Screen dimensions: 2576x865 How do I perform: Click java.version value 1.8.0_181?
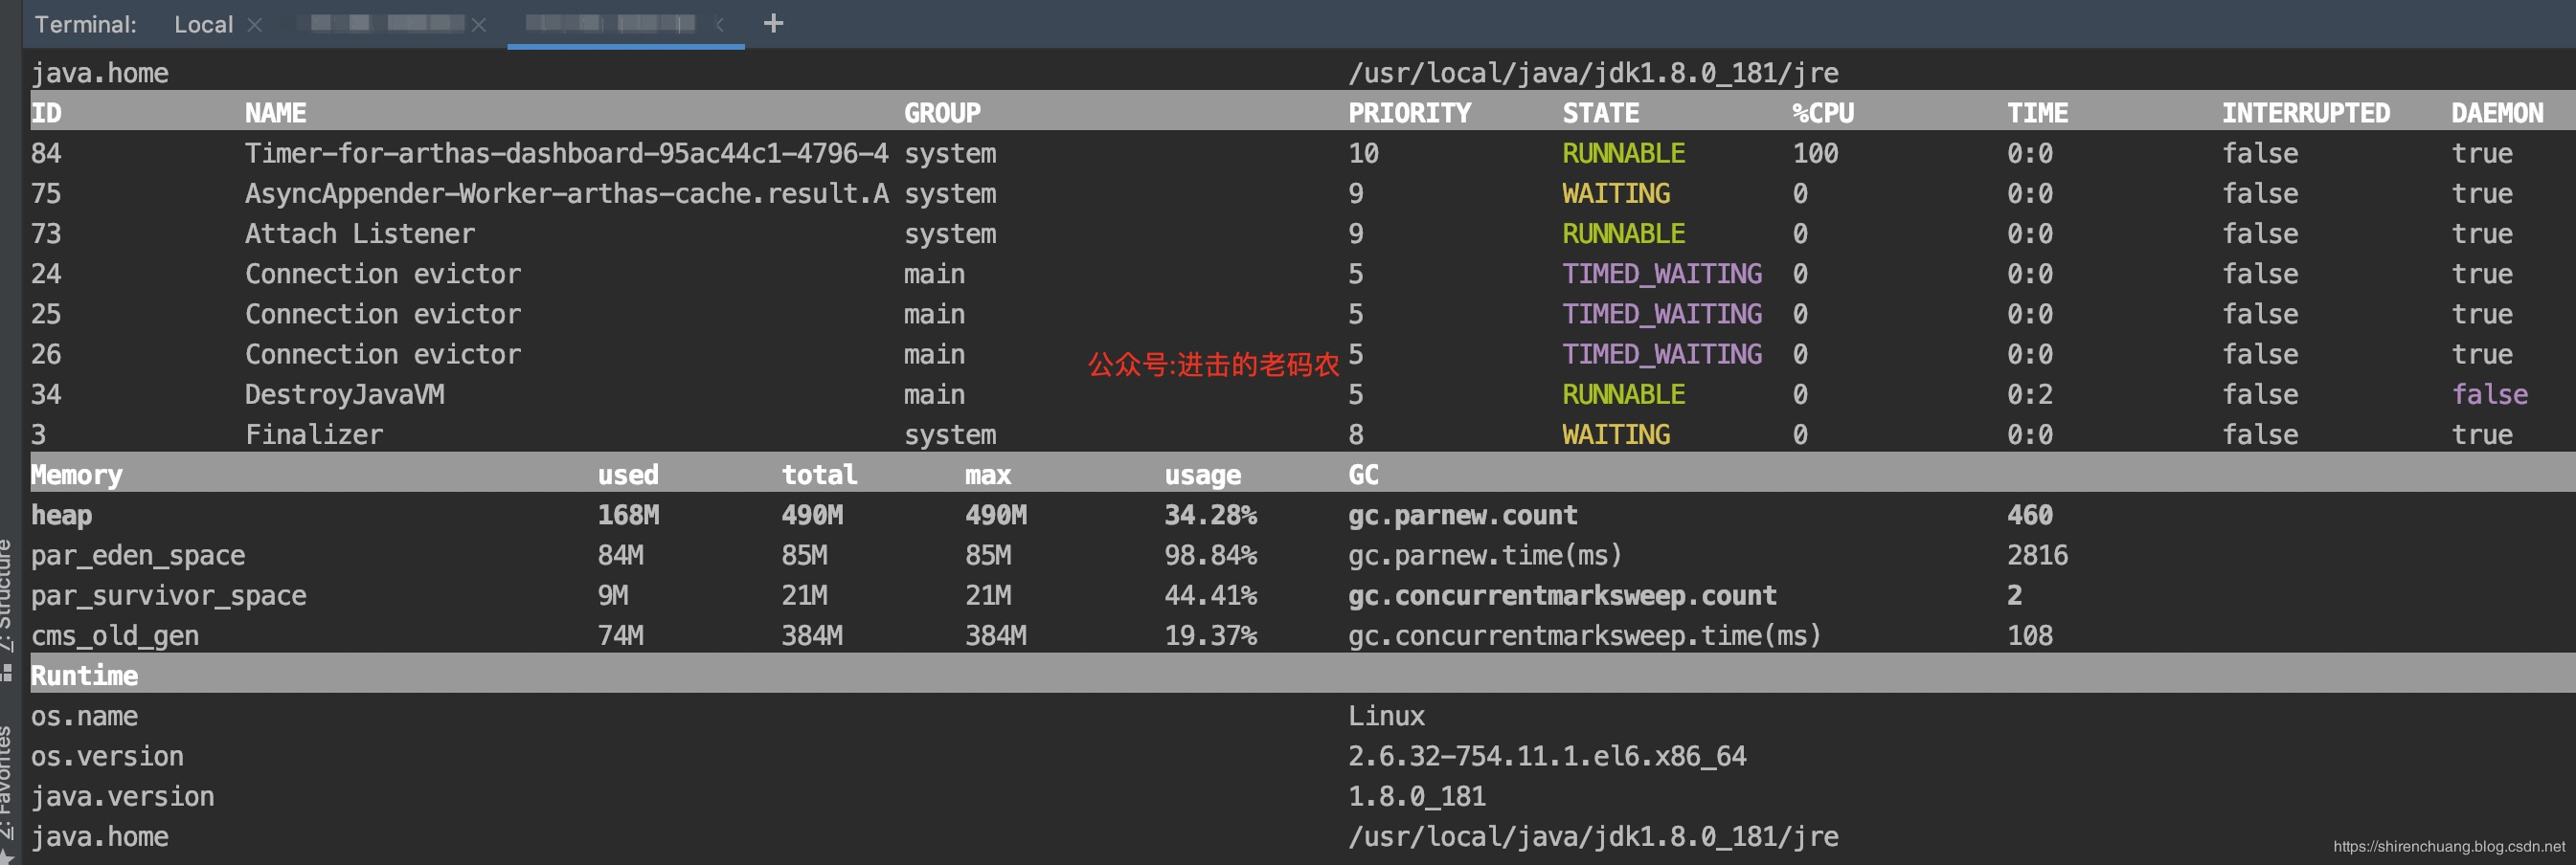coord(1416,796)
